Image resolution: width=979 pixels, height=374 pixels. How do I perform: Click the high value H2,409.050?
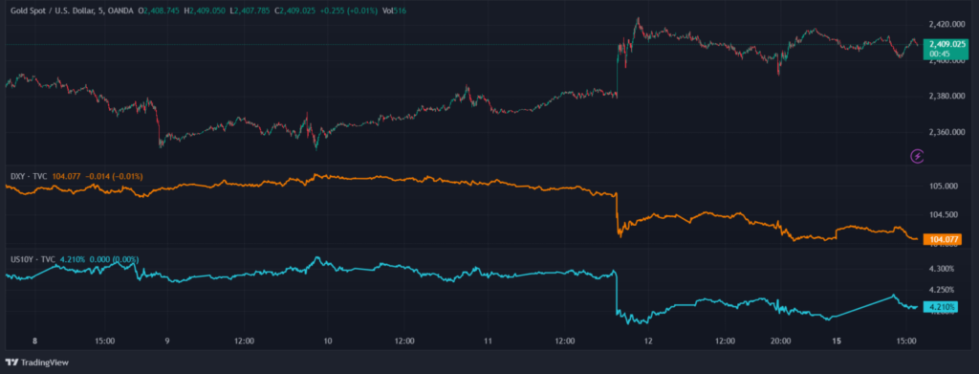[205, 11]
